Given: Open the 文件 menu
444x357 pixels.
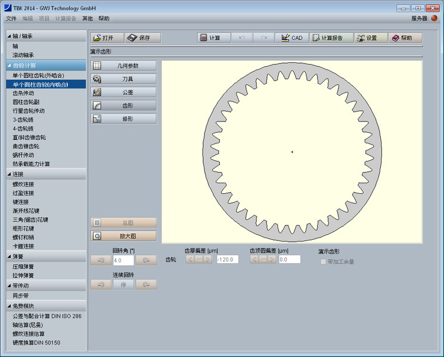Looking at the screenshot, I should [x=11, y=18].
